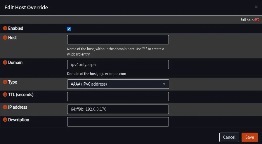Select the IP address field with 64:ff9b::192.0.0.170

click(118, 109)
